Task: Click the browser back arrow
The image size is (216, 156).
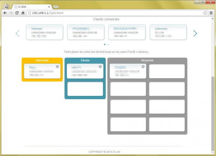Action: pyautogui.click(x=5, y=13)
